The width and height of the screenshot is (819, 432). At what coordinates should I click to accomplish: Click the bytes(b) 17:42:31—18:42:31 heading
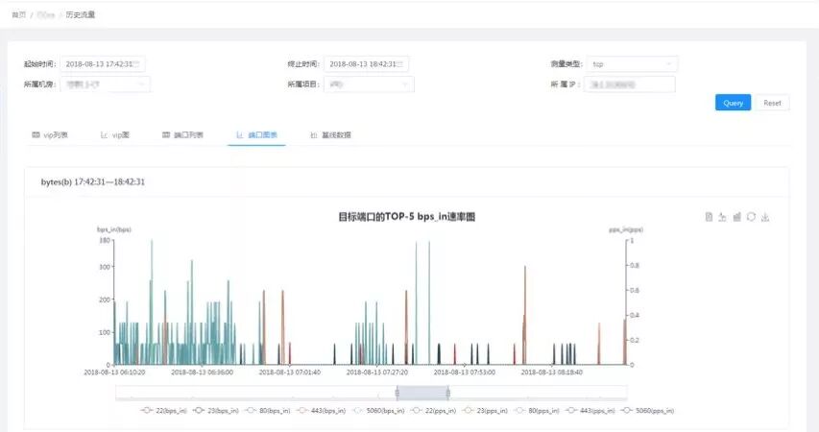[x=93, y=181]
